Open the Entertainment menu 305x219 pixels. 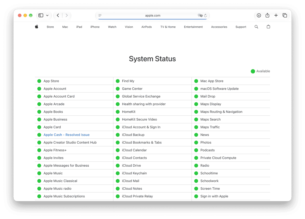click(x=193, y=27)
